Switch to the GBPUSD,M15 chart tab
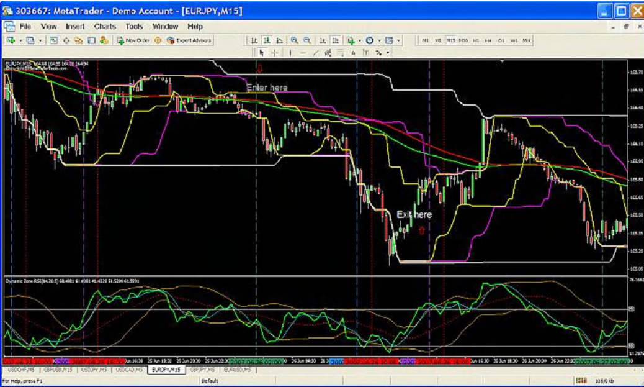644x387 pixels. tap(58, 370)
